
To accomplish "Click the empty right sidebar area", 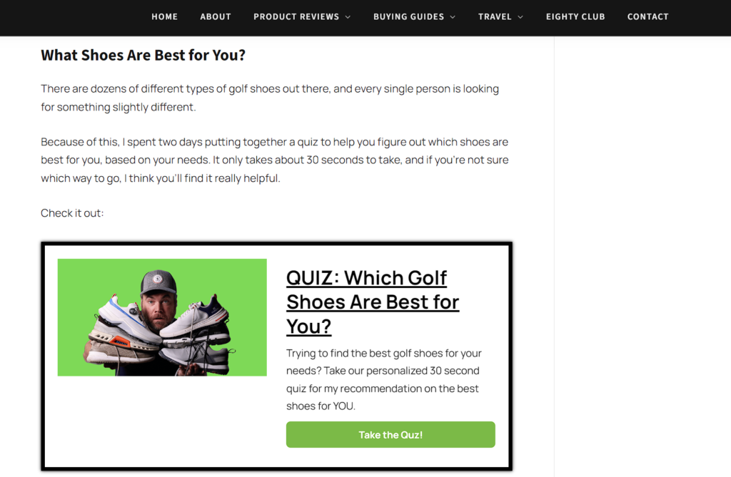I will [x=642, y=250].
